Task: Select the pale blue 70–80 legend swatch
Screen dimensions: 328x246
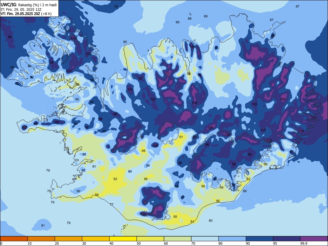Action: click(x=205, y=239)
